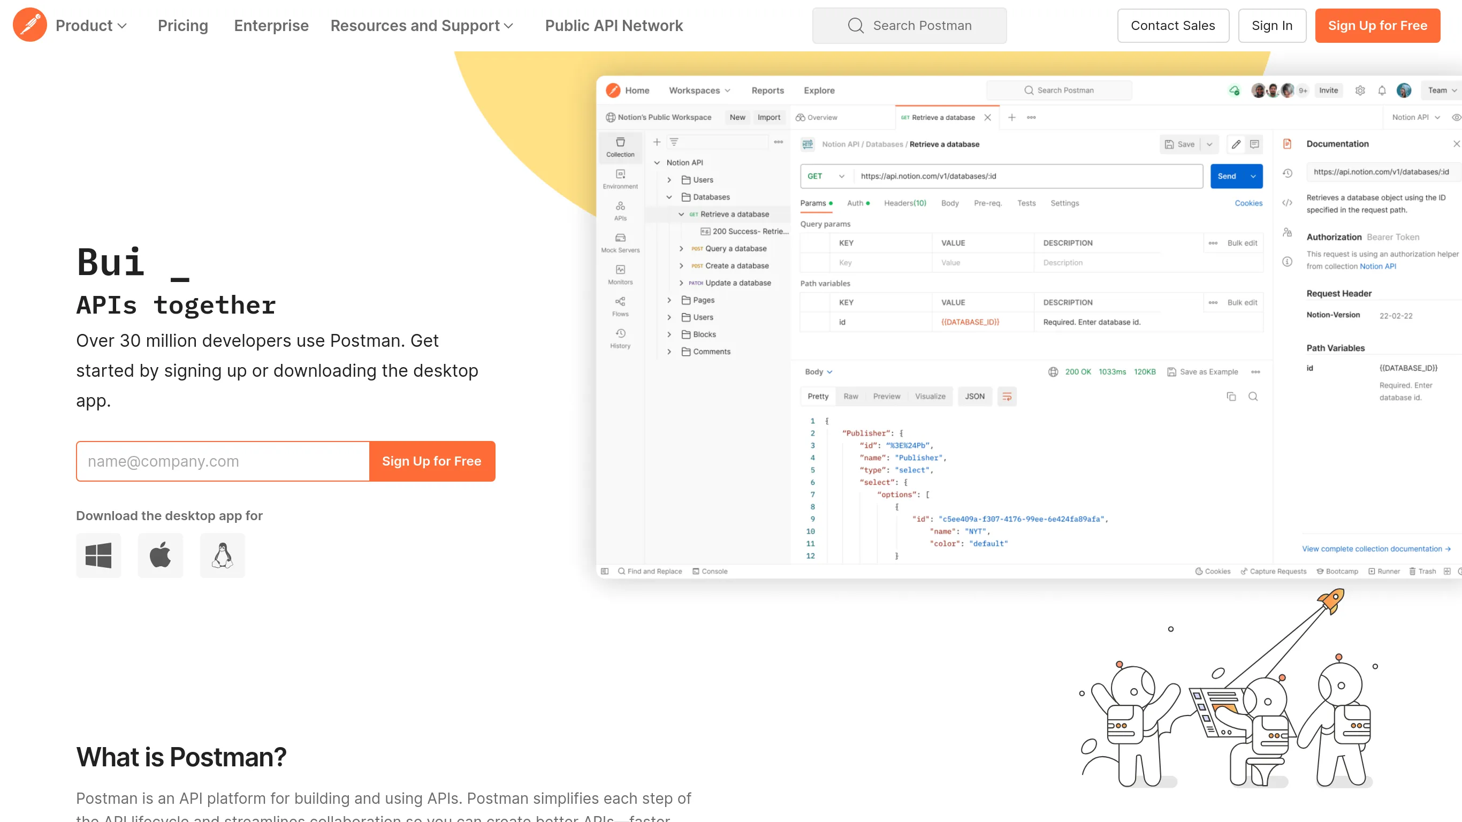Click the Postman logo icon in the header

[29, 25]
